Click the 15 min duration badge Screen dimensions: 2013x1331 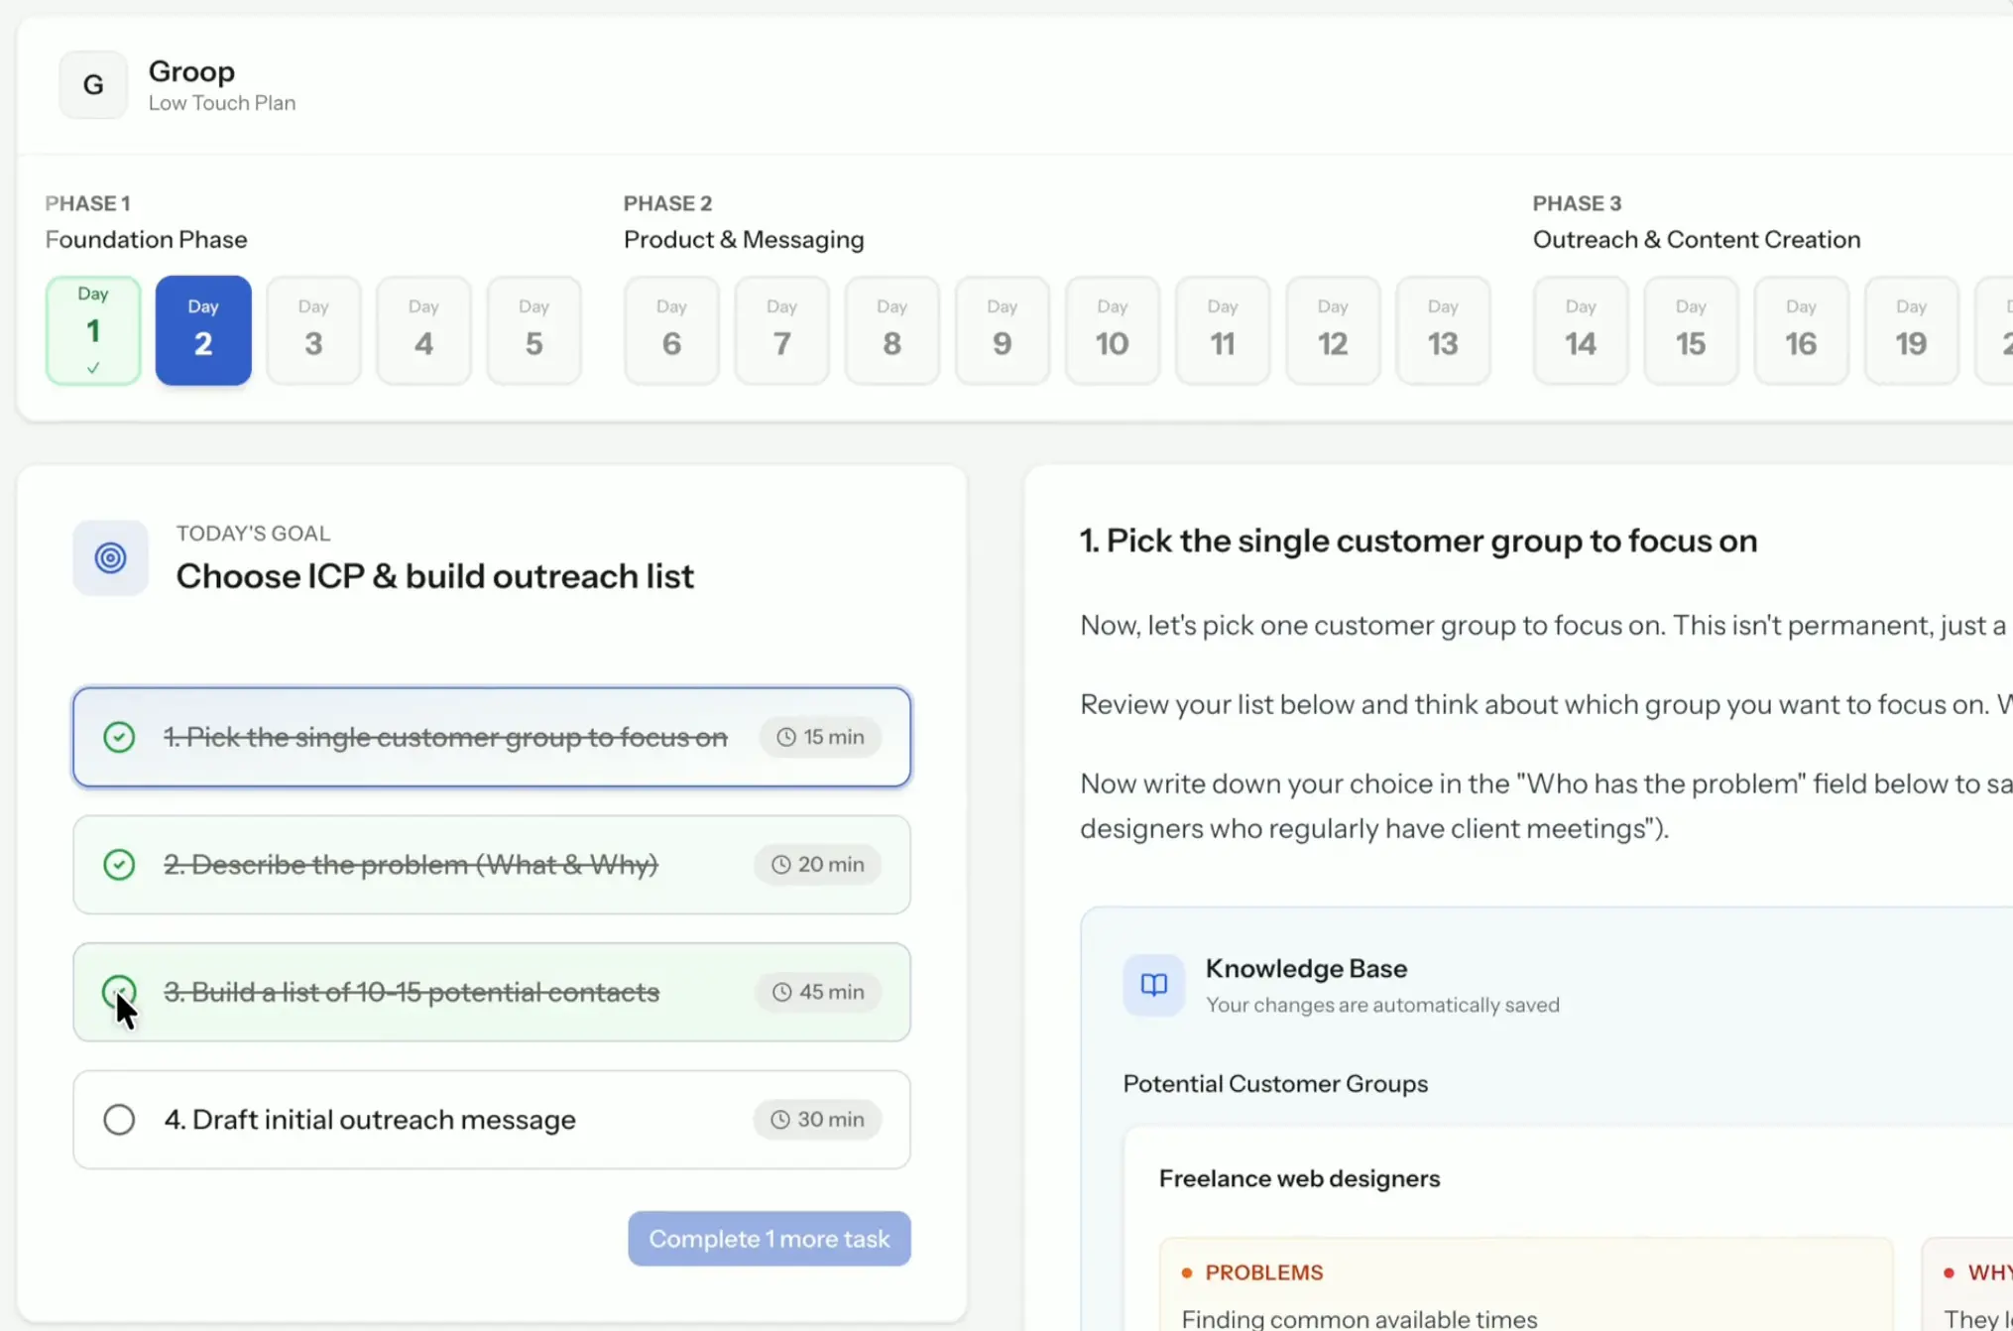[x=820, y=737]
